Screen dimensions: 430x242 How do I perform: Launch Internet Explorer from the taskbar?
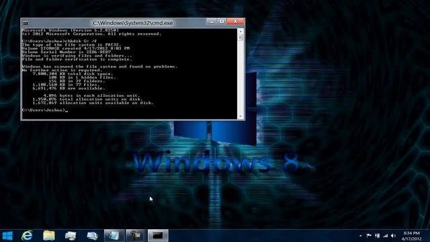point(27,236)
